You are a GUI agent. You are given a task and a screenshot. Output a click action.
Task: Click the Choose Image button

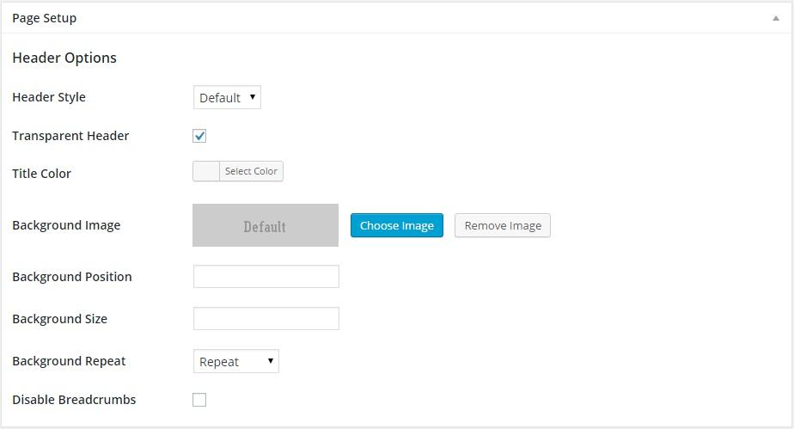pos(396,225)
